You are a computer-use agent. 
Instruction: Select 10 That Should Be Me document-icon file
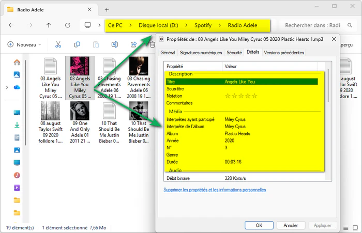[x=109, y=122]
